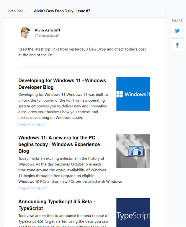Viewport: 186px width, 227px height.
Task: Open the Windows 11 laptop photo thumbnail
Action: tap(133, 151)
